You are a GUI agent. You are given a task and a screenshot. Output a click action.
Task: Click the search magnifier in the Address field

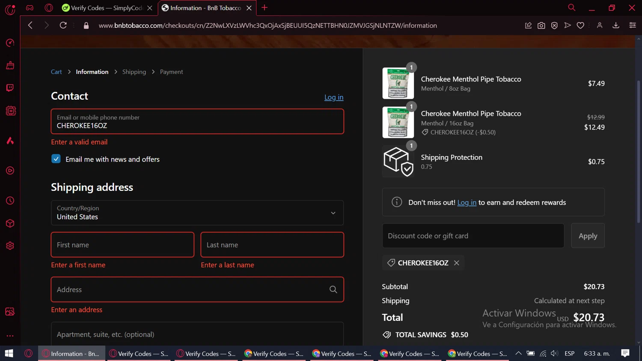[x=333, y=290]
